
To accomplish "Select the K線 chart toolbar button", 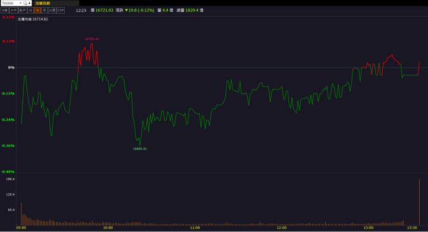I will pyautogui.click(x=5, y=10).
